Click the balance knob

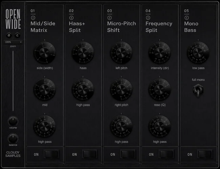(x=13, y=138)
